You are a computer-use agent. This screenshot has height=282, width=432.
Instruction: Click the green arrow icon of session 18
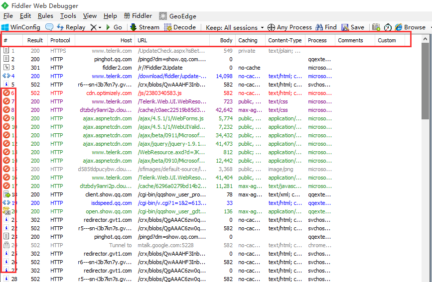(6, 194)
